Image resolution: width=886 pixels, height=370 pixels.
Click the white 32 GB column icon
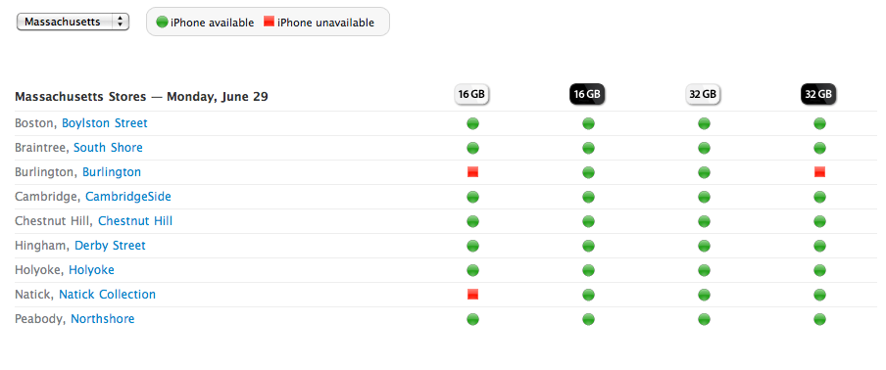[x=703, y=94]
